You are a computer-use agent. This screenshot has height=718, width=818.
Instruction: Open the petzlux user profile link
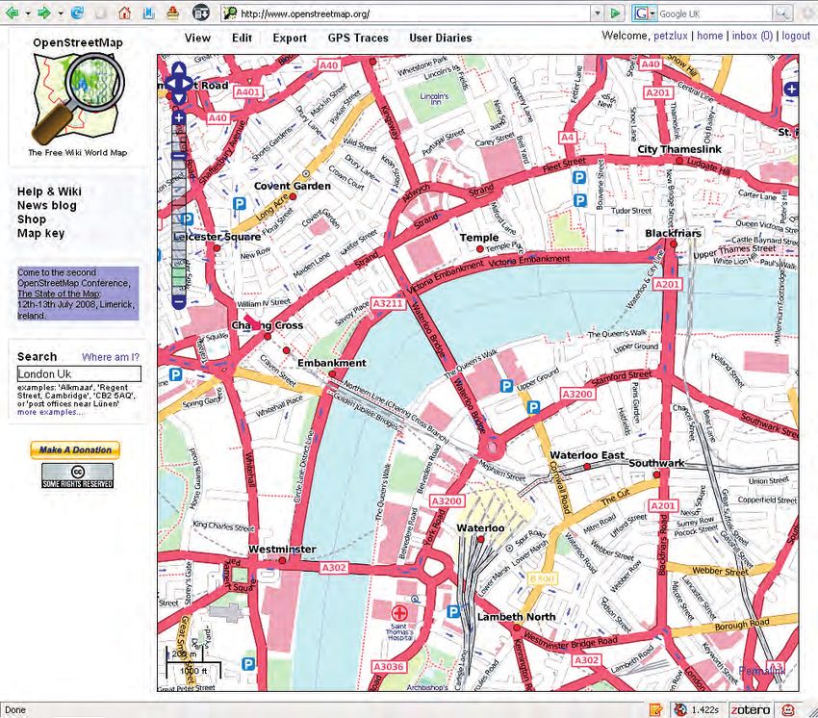click(x=671, y=36)
